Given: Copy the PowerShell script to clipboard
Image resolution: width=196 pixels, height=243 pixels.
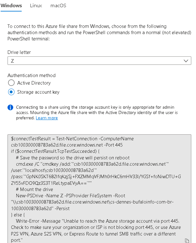Looking at the screenshot, I should pyautogui.click(x=187, y=241).
